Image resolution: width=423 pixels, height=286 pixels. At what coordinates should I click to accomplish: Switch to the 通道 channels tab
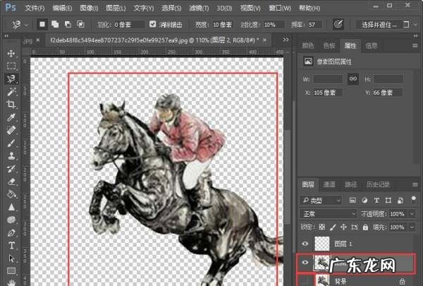point(329,184)
